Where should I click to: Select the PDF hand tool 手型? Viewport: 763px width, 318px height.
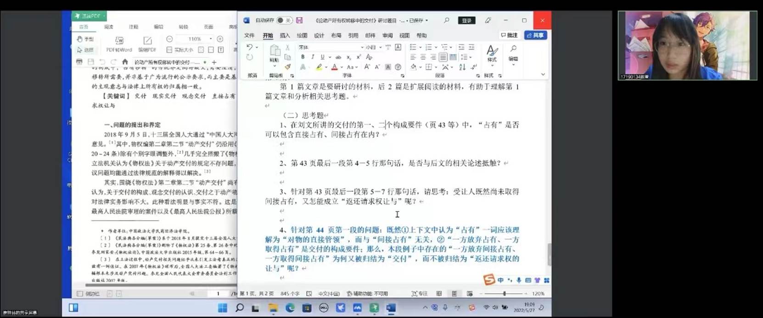pyautogui.click(x=85, y=39)
